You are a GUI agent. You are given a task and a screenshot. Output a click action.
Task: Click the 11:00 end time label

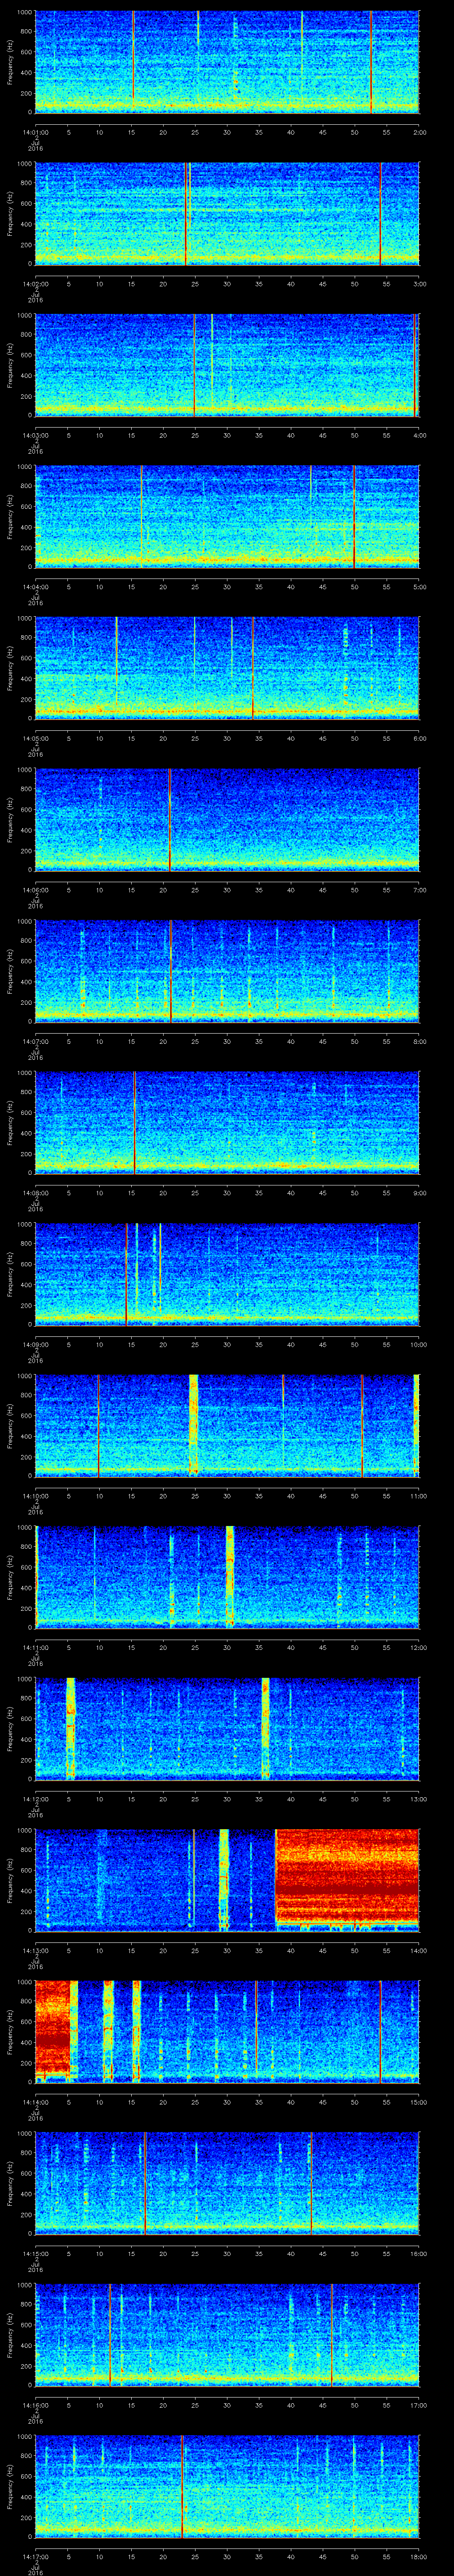pyautogui.click(x=418, y=1496)
